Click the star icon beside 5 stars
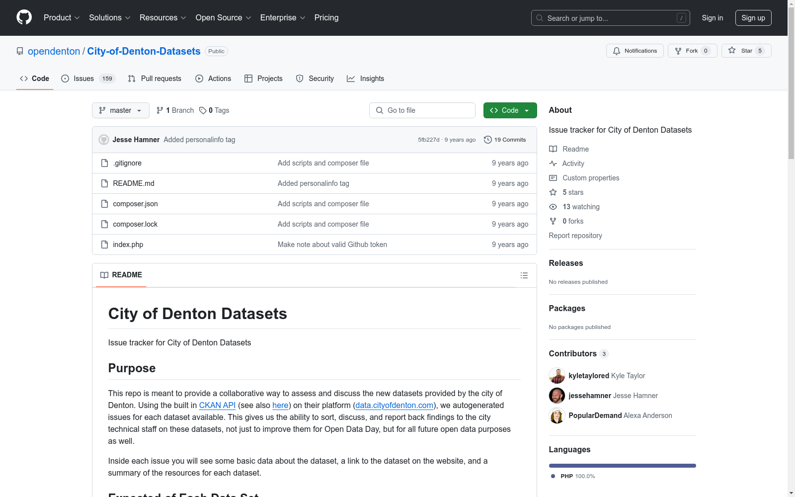795x497 pixels. click(x=553, y=192)
